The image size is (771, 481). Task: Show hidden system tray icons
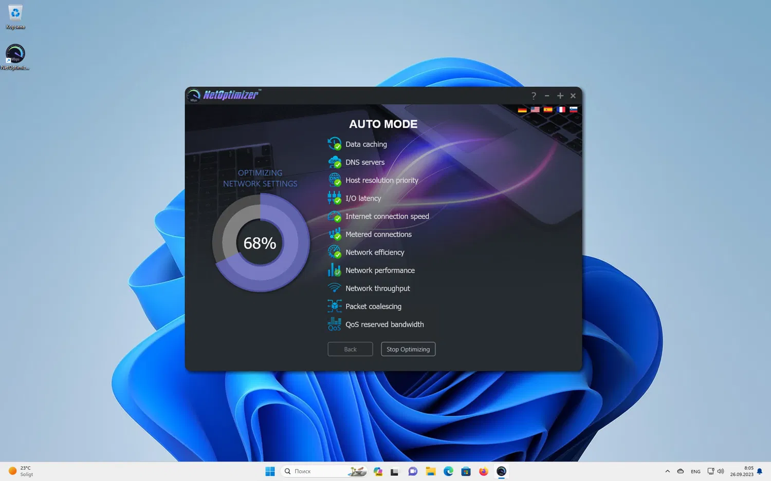click(667, 471)
